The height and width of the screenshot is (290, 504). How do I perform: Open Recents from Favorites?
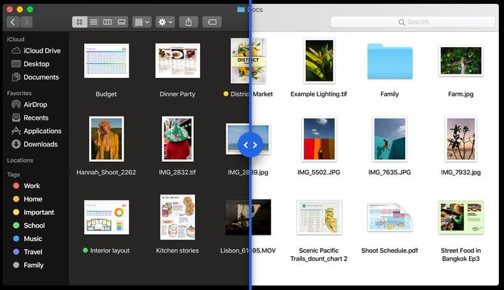pyautogui.click(x=30, y=118)
